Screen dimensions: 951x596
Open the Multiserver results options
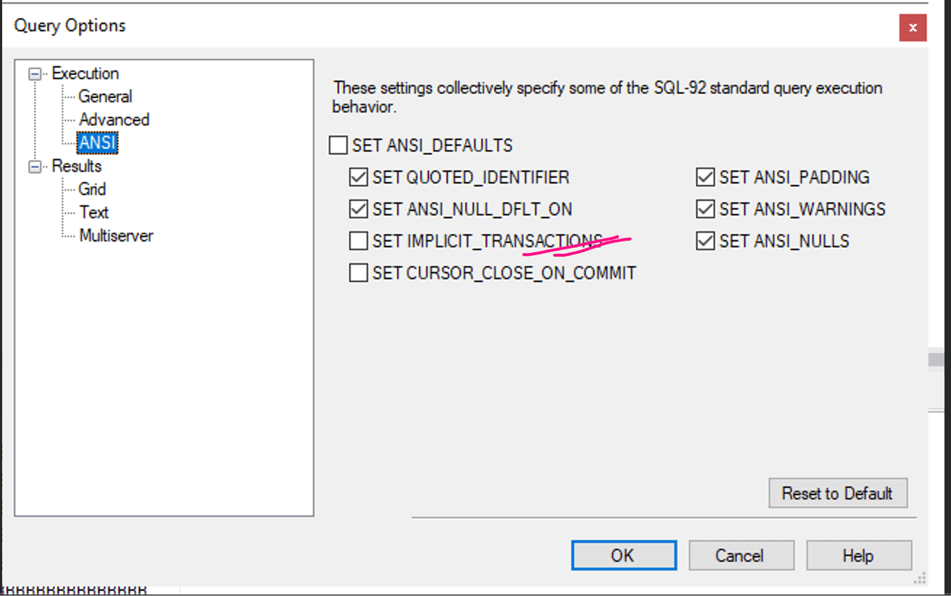[116, 236]
